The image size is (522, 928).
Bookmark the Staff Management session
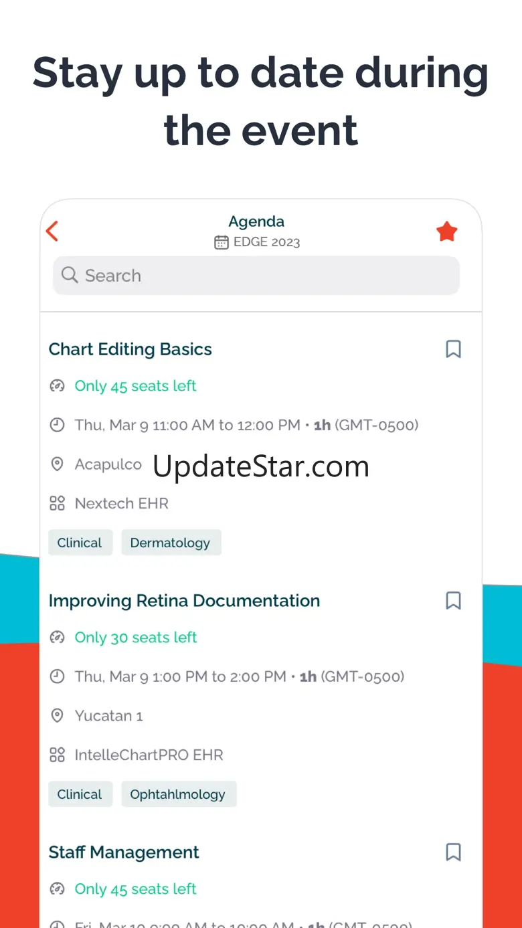coord(453,852)
